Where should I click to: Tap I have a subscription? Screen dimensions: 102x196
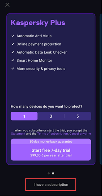(x=51, y=185)
